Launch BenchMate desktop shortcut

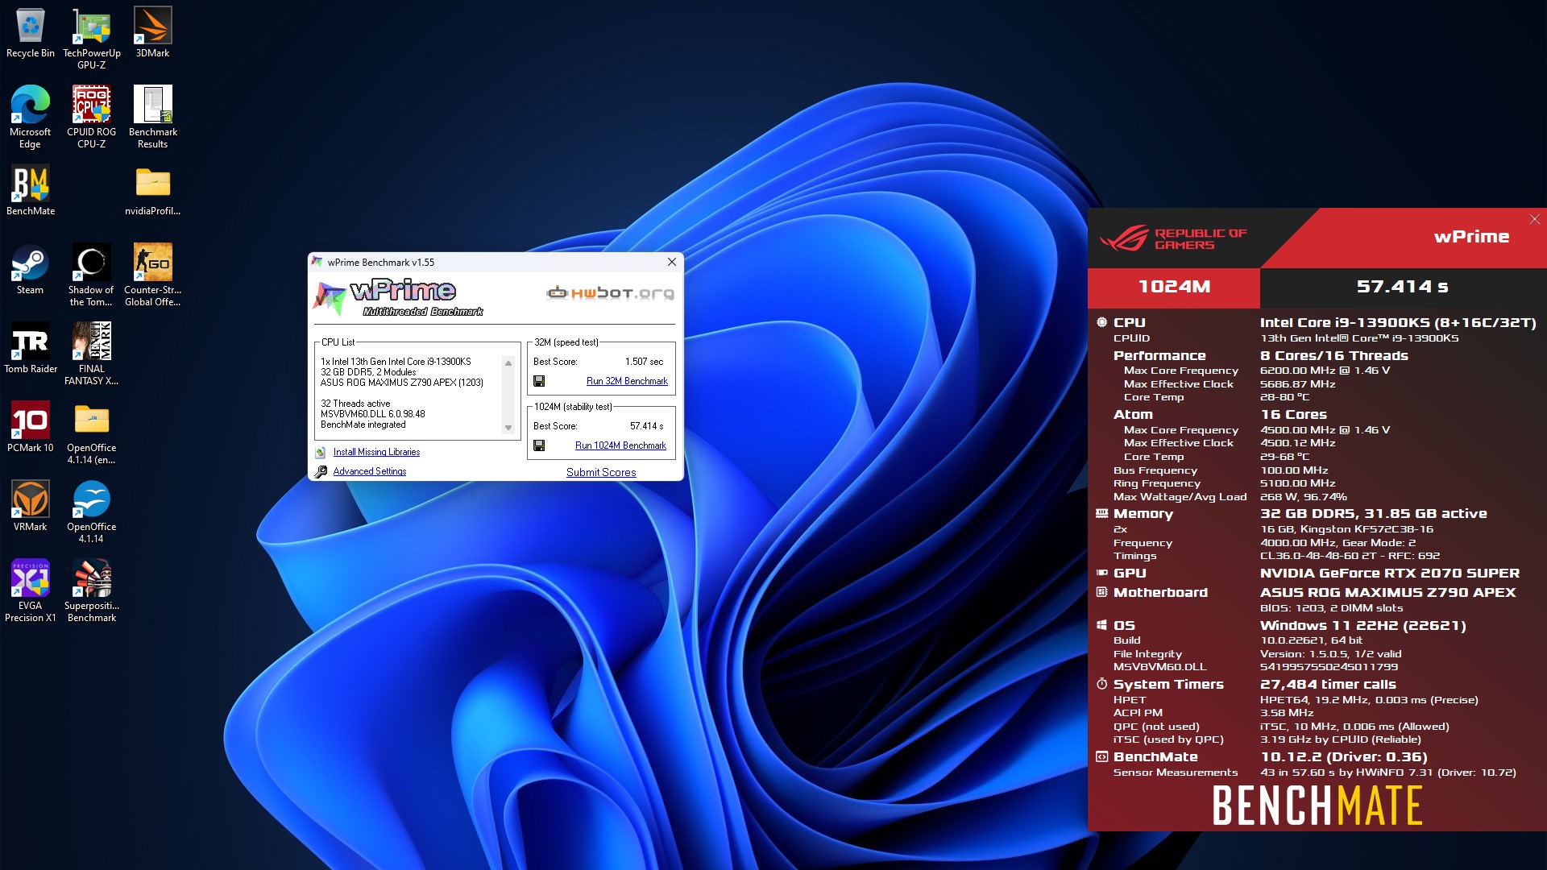click(x=31, y=191)
